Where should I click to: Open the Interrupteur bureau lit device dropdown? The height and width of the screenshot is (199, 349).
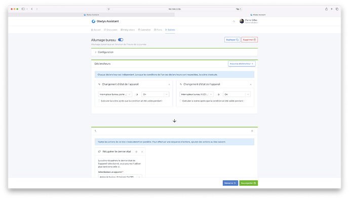(197, 94)
